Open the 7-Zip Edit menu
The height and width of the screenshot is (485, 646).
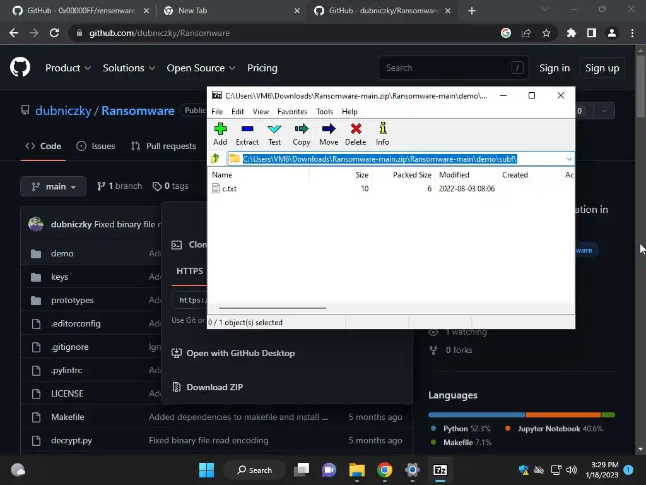point(237,112)
